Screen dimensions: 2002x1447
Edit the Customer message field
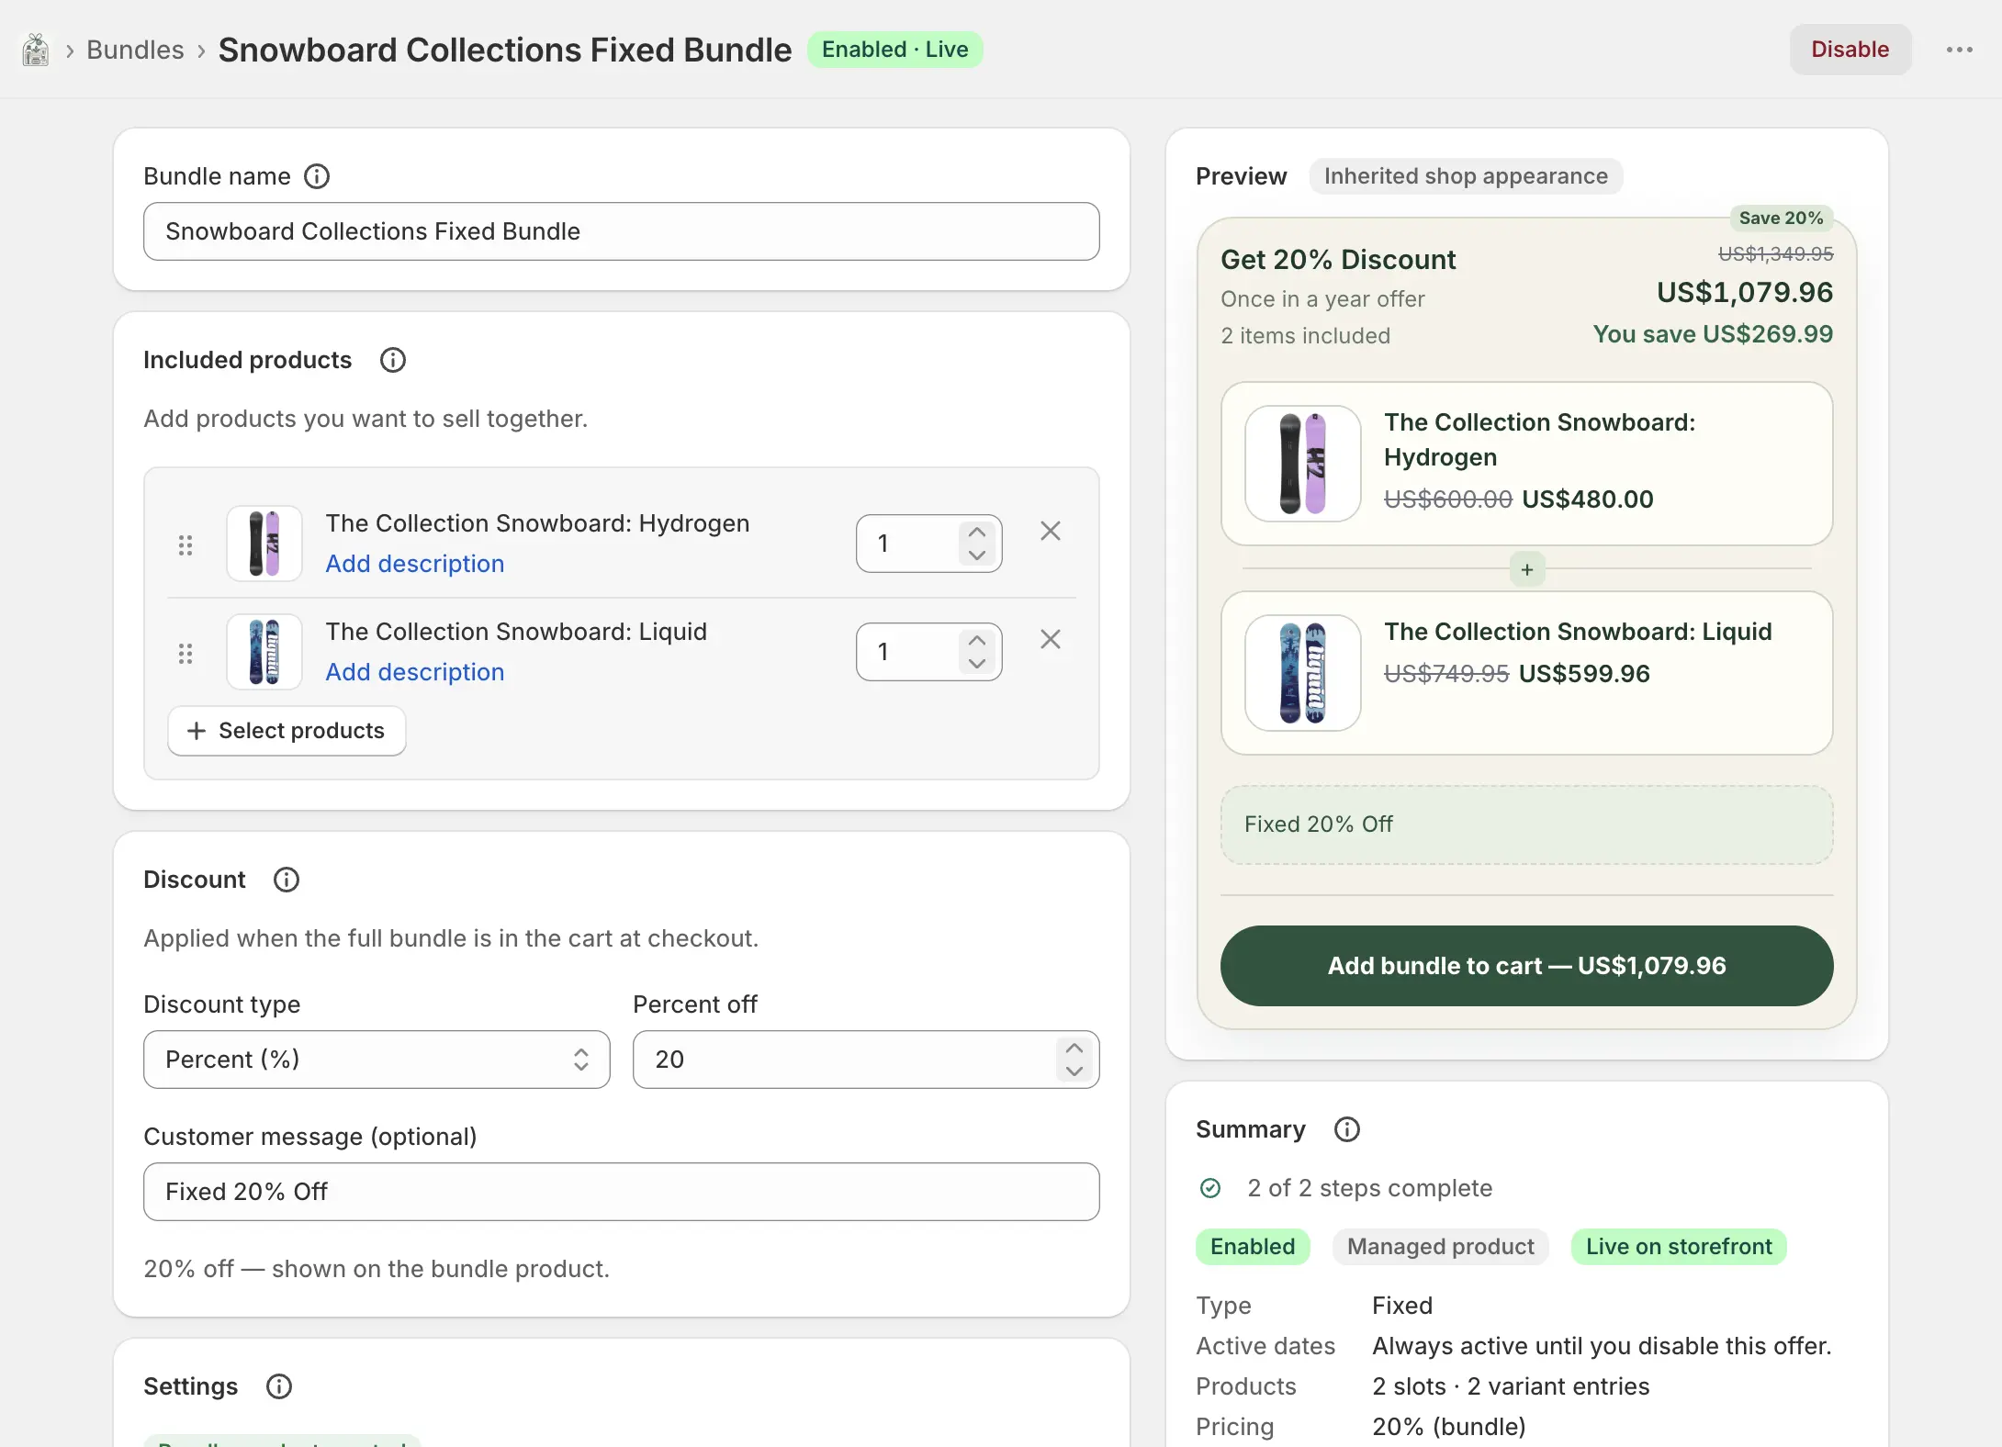tap(621, 1192)
